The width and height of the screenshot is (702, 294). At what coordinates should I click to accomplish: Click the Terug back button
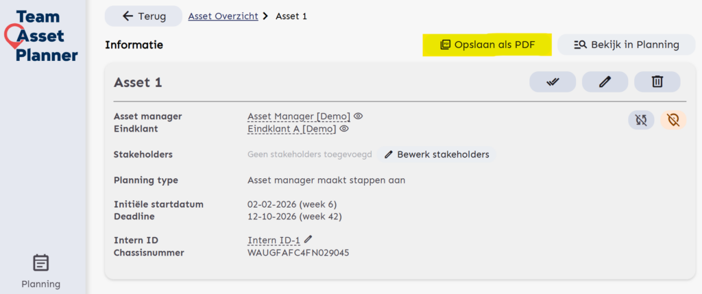pos(143,16)
